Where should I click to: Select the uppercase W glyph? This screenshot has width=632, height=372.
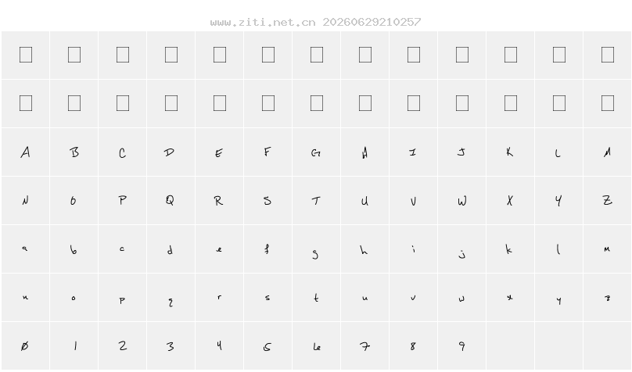[462, 201]
